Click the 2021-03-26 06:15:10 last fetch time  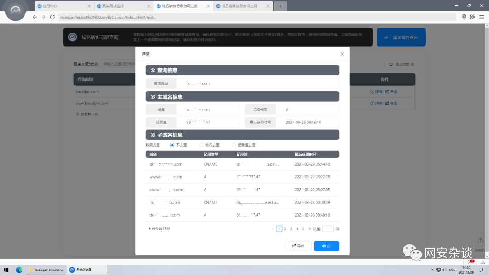(x=303, y=123)
